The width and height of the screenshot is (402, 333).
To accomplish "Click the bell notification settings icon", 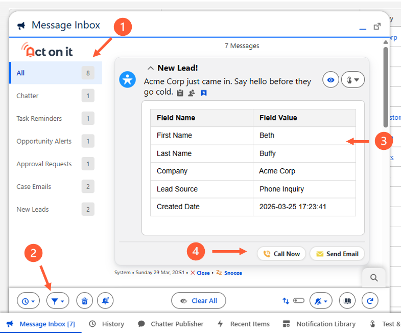I will pos(105,301).
